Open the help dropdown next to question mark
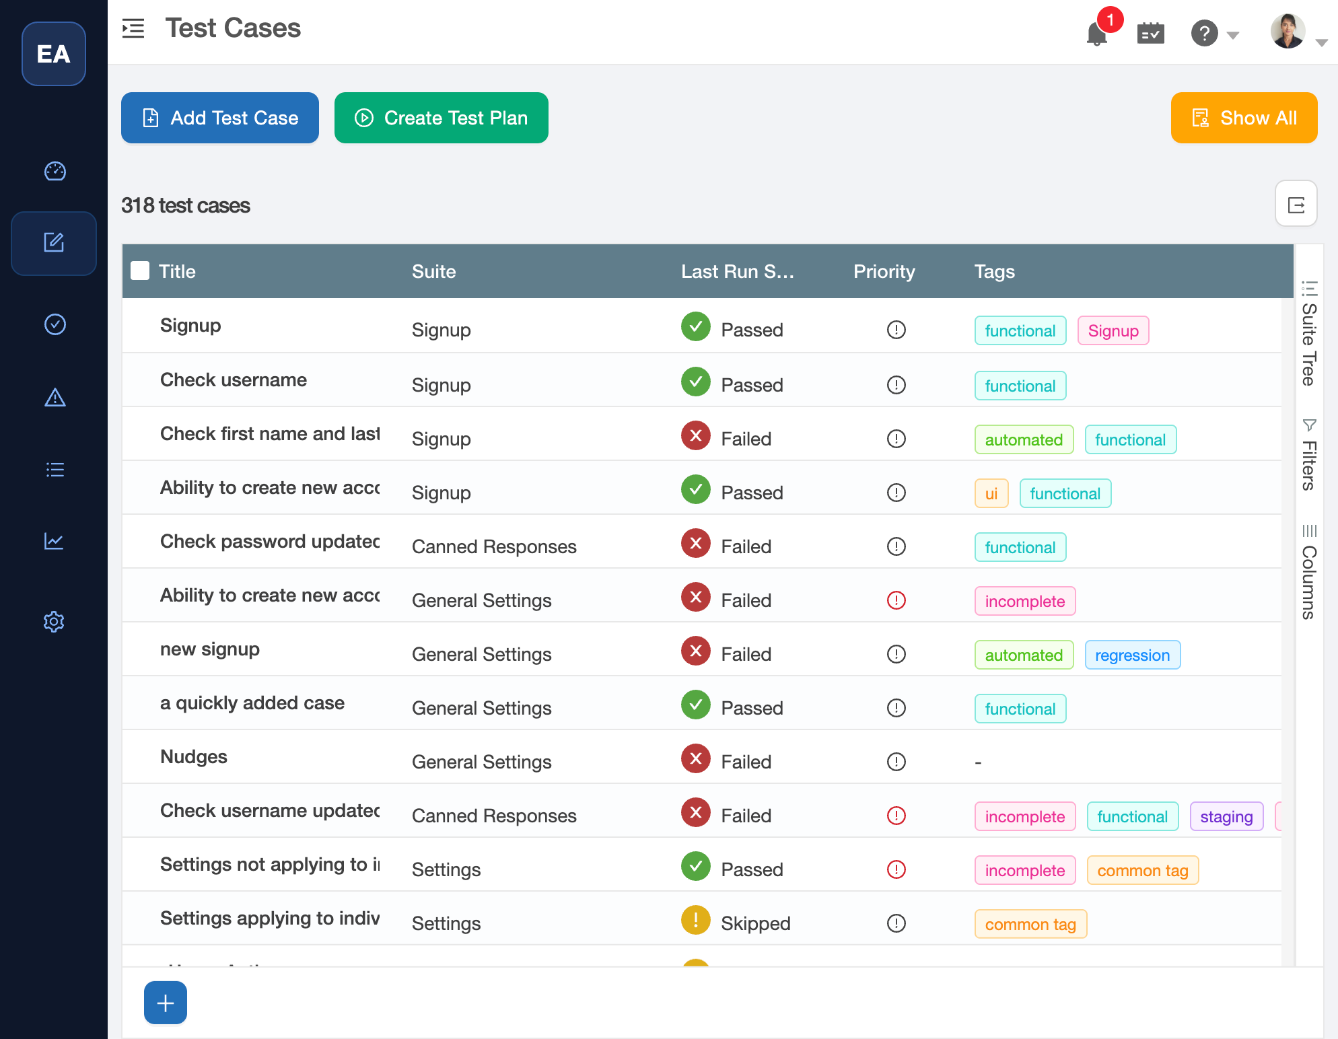The image size is (1338, 1039). pos(1234,35)
